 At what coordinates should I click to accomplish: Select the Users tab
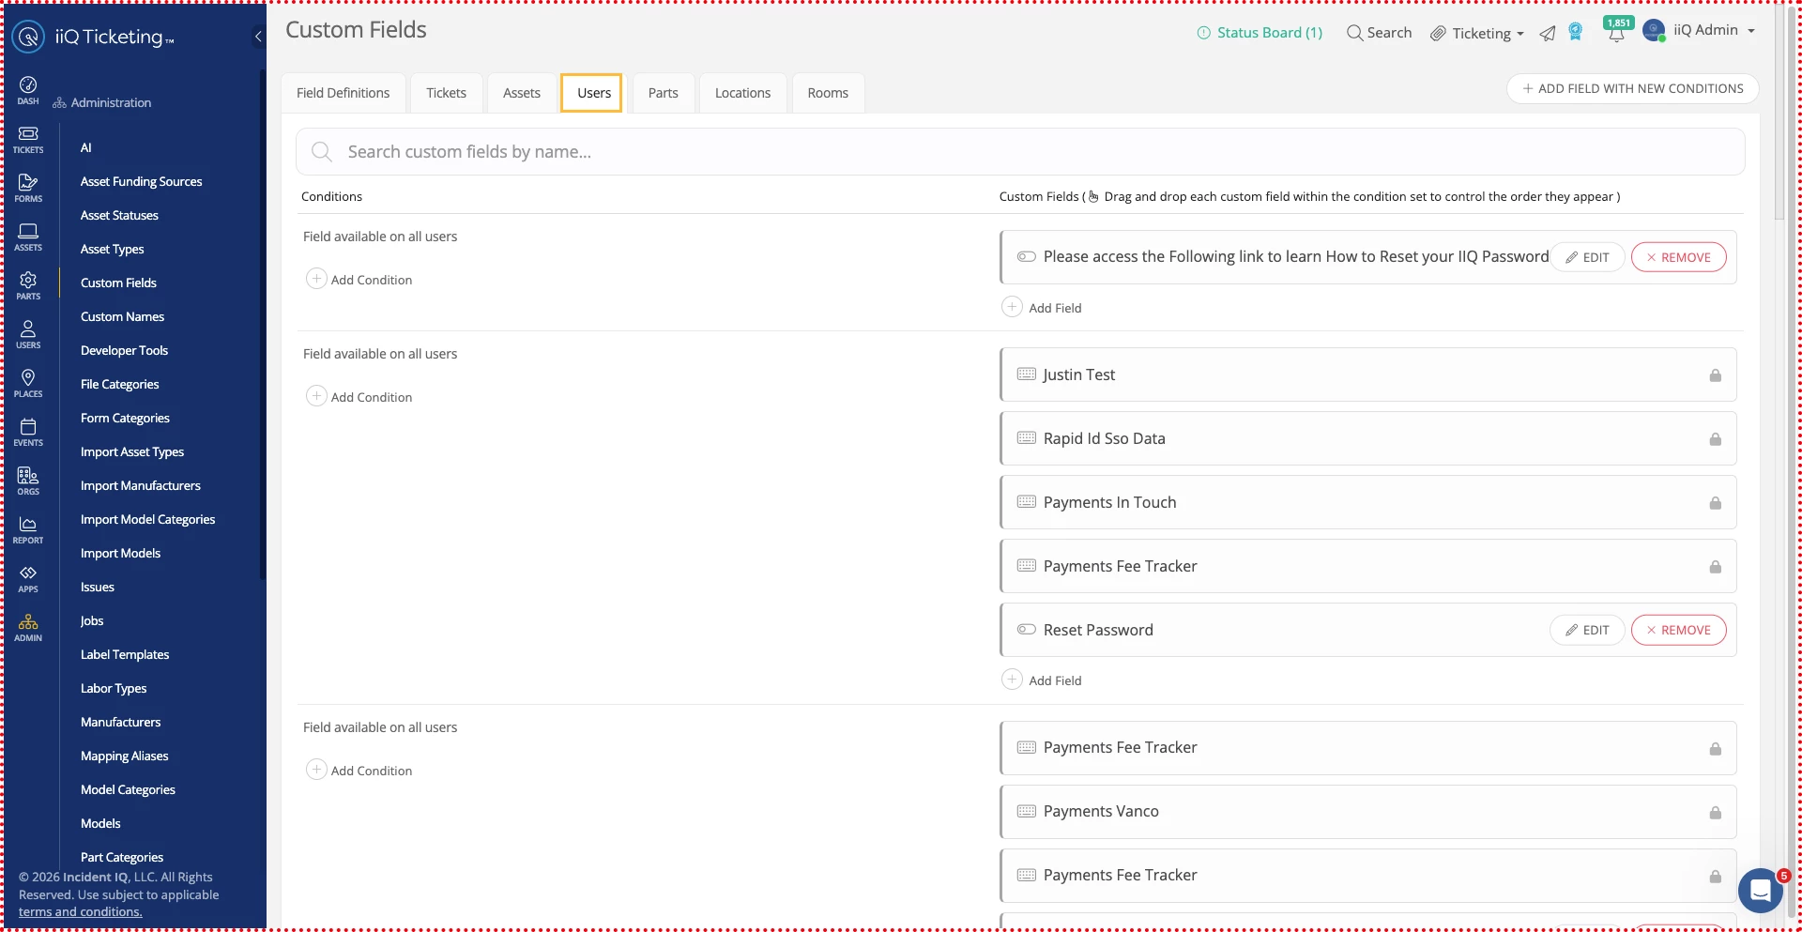tap(593, 93)
